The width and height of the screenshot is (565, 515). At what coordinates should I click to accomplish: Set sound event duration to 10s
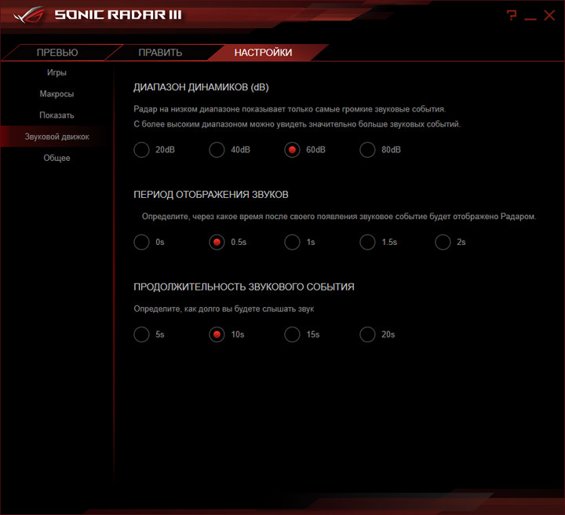pyautogui.click(x=217, y=334)
